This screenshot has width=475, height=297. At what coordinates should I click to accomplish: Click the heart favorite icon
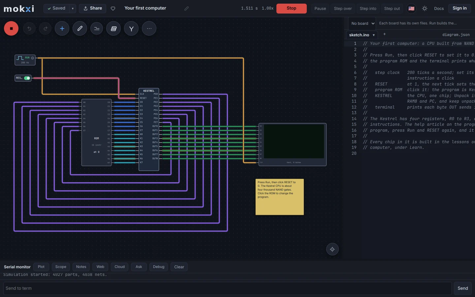point(113,9)
